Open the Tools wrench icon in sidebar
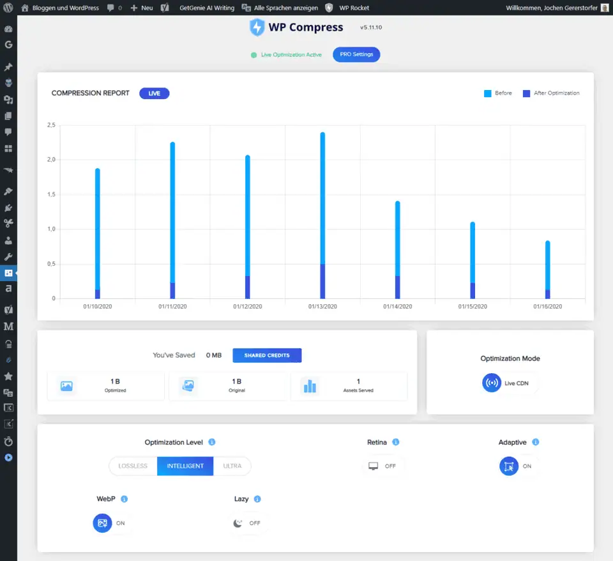 pos(8,257)
